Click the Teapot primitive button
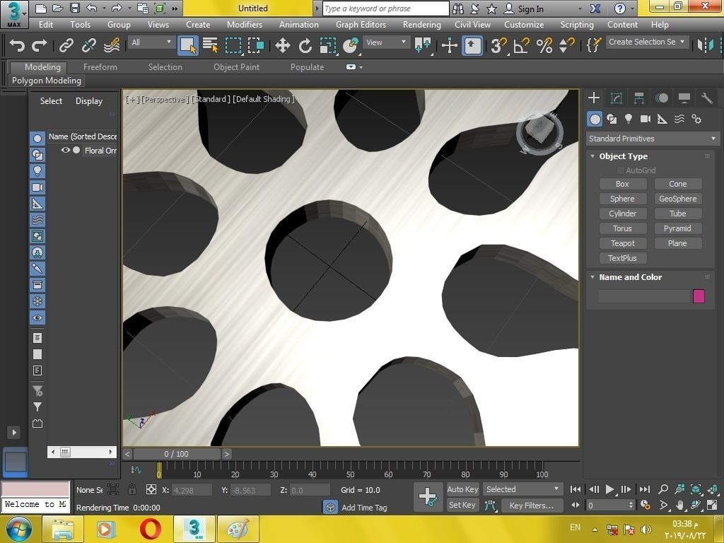The height and width of the screenshot is (543, 724). pos(622,243)
